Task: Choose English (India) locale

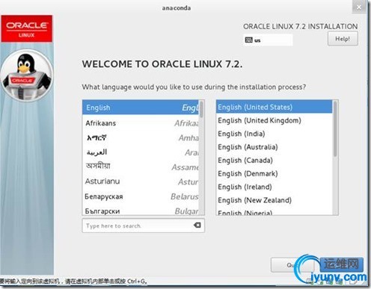Action: [x=275, y=134]
